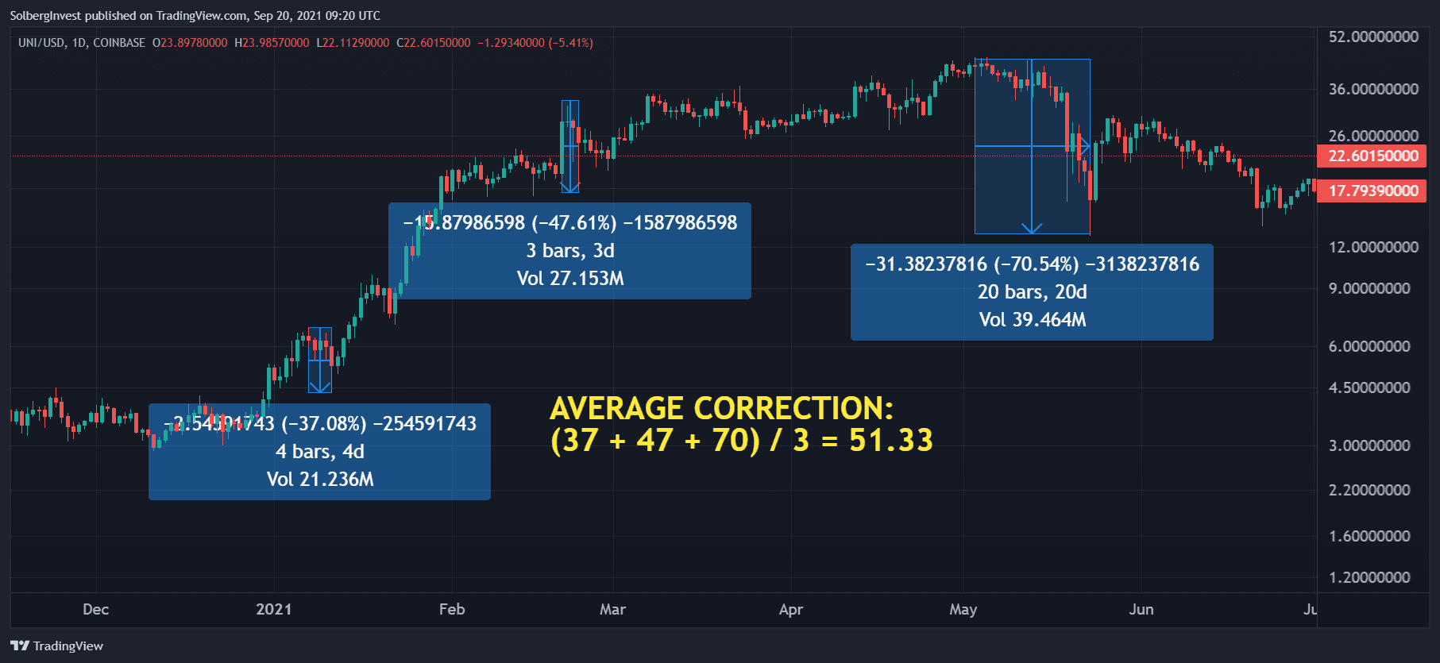Click the Feb label on the time axis
The image size is (1440, 663).
click(x=452, y=609)
